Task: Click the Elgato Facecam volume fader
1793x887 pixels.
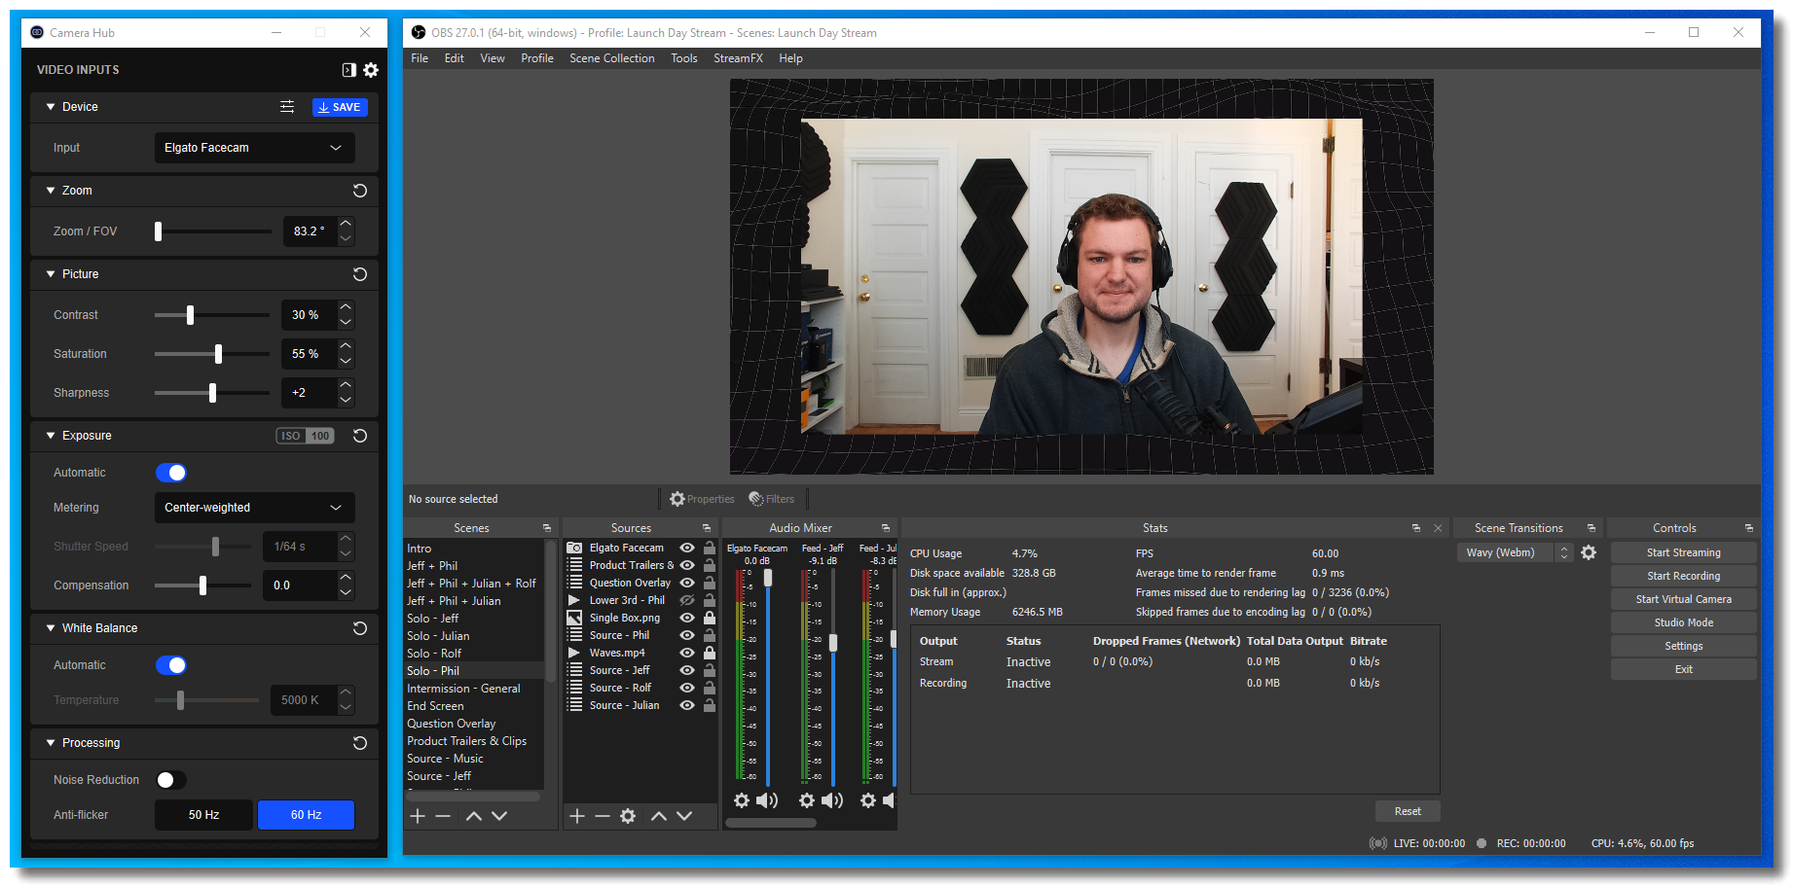Action: 768,578
